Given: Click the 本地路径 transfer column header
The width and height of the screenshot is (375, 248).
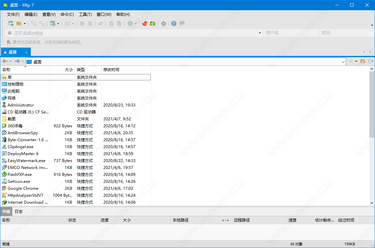Looking at the screenshot, I should [x=195, y=220].
